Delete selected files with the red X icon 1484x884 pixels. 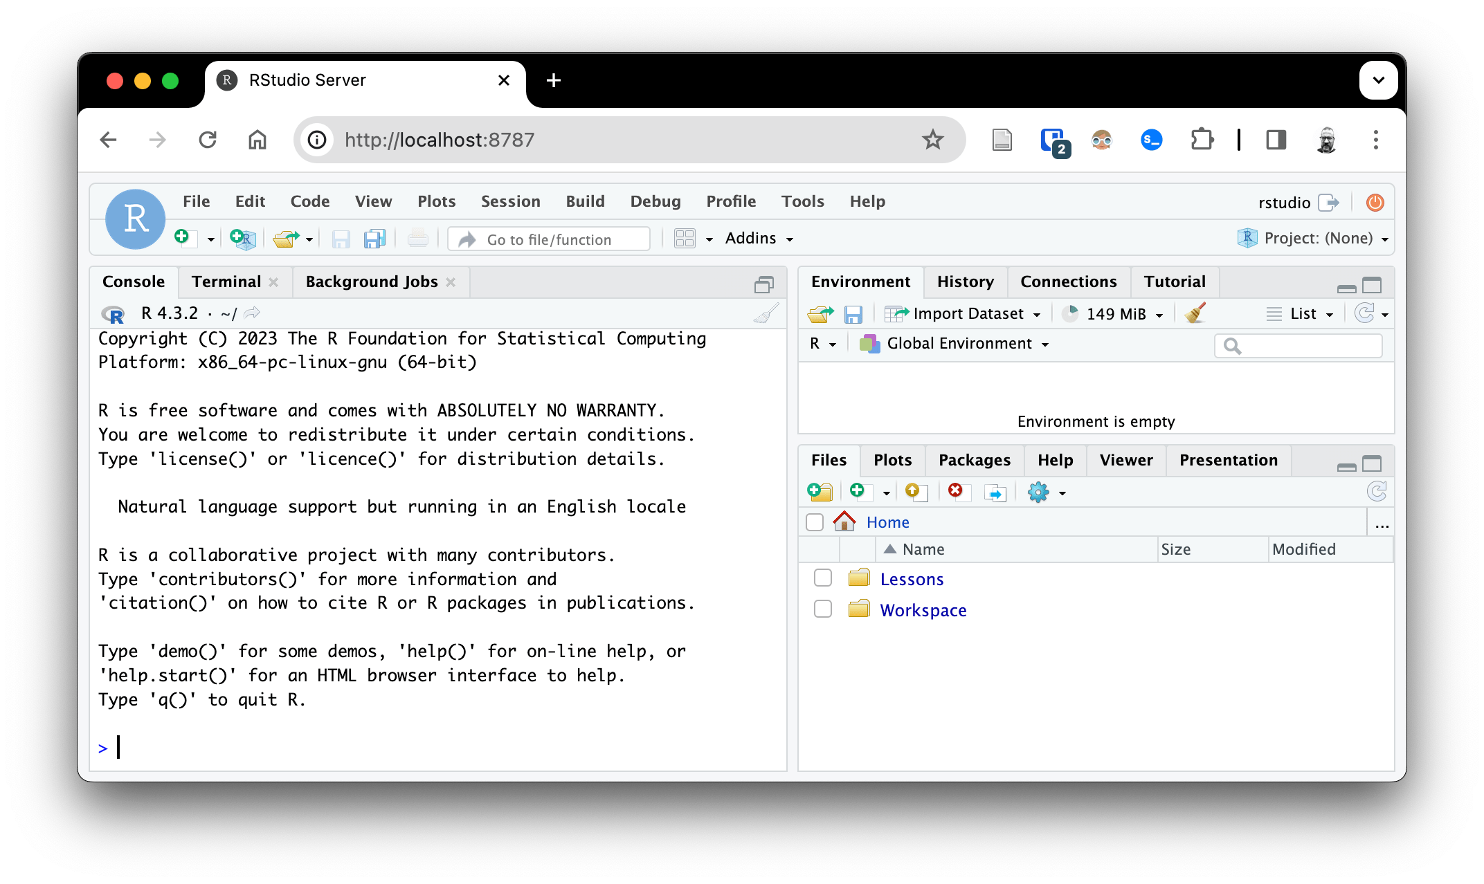pos(957,492)
